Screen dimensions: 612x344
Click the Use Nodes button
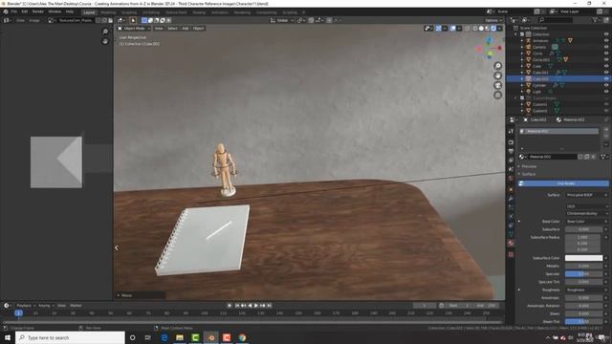point(563,183)
